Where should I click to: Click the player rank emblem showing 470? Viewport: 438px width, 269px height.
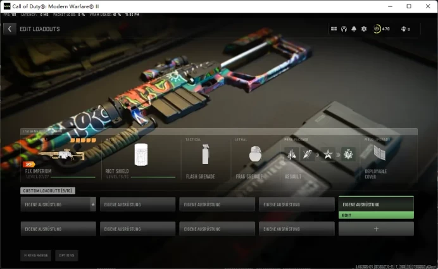[x=377, y=28]
